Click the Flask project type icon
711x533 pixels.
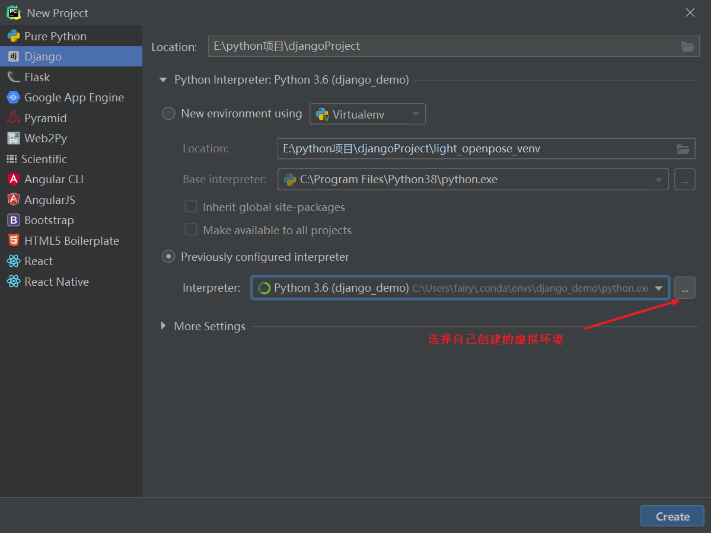(13, 77)
